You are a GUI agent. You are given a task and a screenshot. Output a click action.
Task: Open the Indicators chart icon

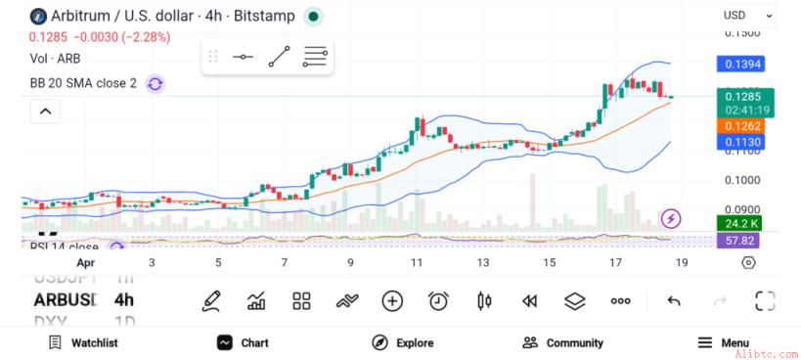tap(256, 300)
